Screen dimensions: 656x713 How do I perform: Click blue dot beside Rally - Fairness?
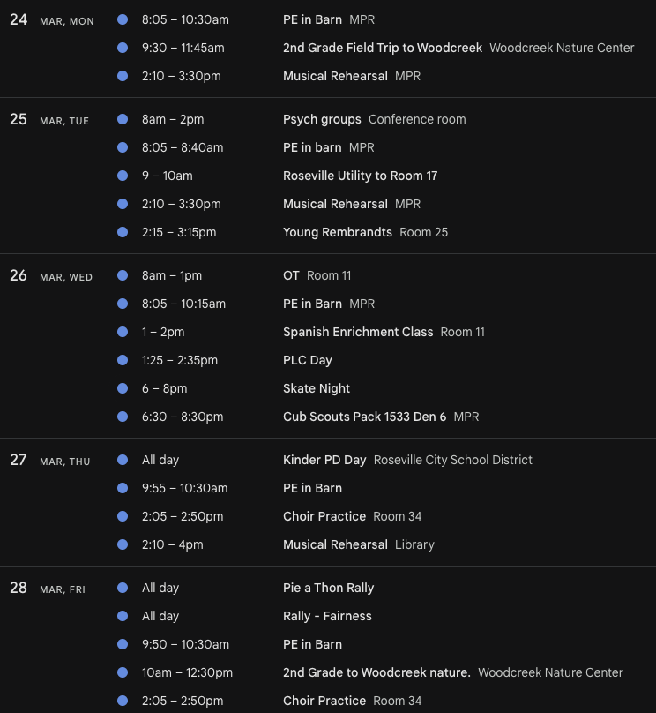tap(123, 616)
